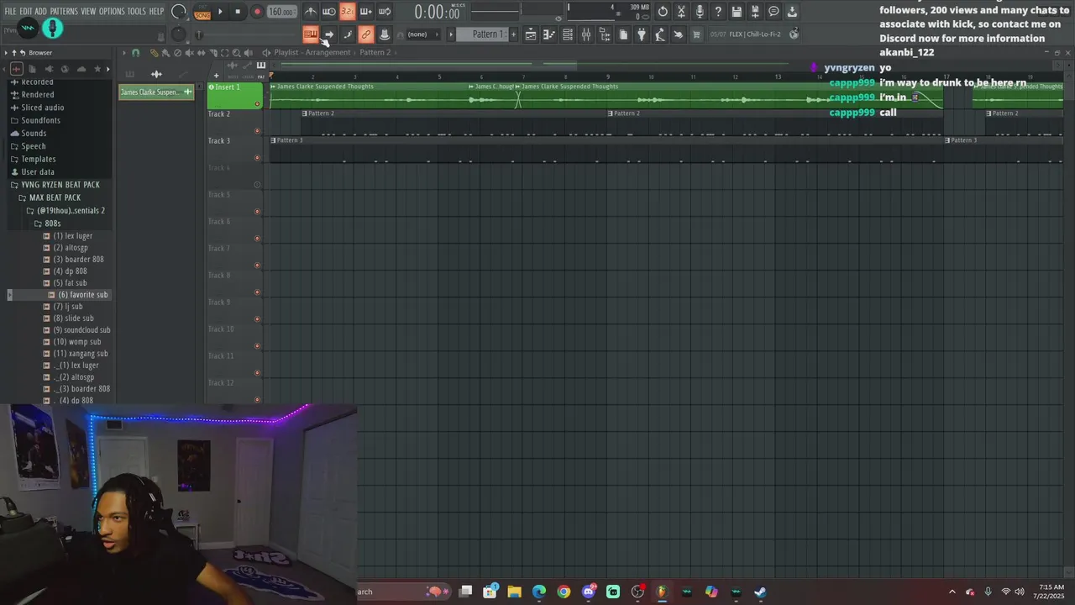Open the FILE menu
Screen dimensions: 1075x605
10,12
